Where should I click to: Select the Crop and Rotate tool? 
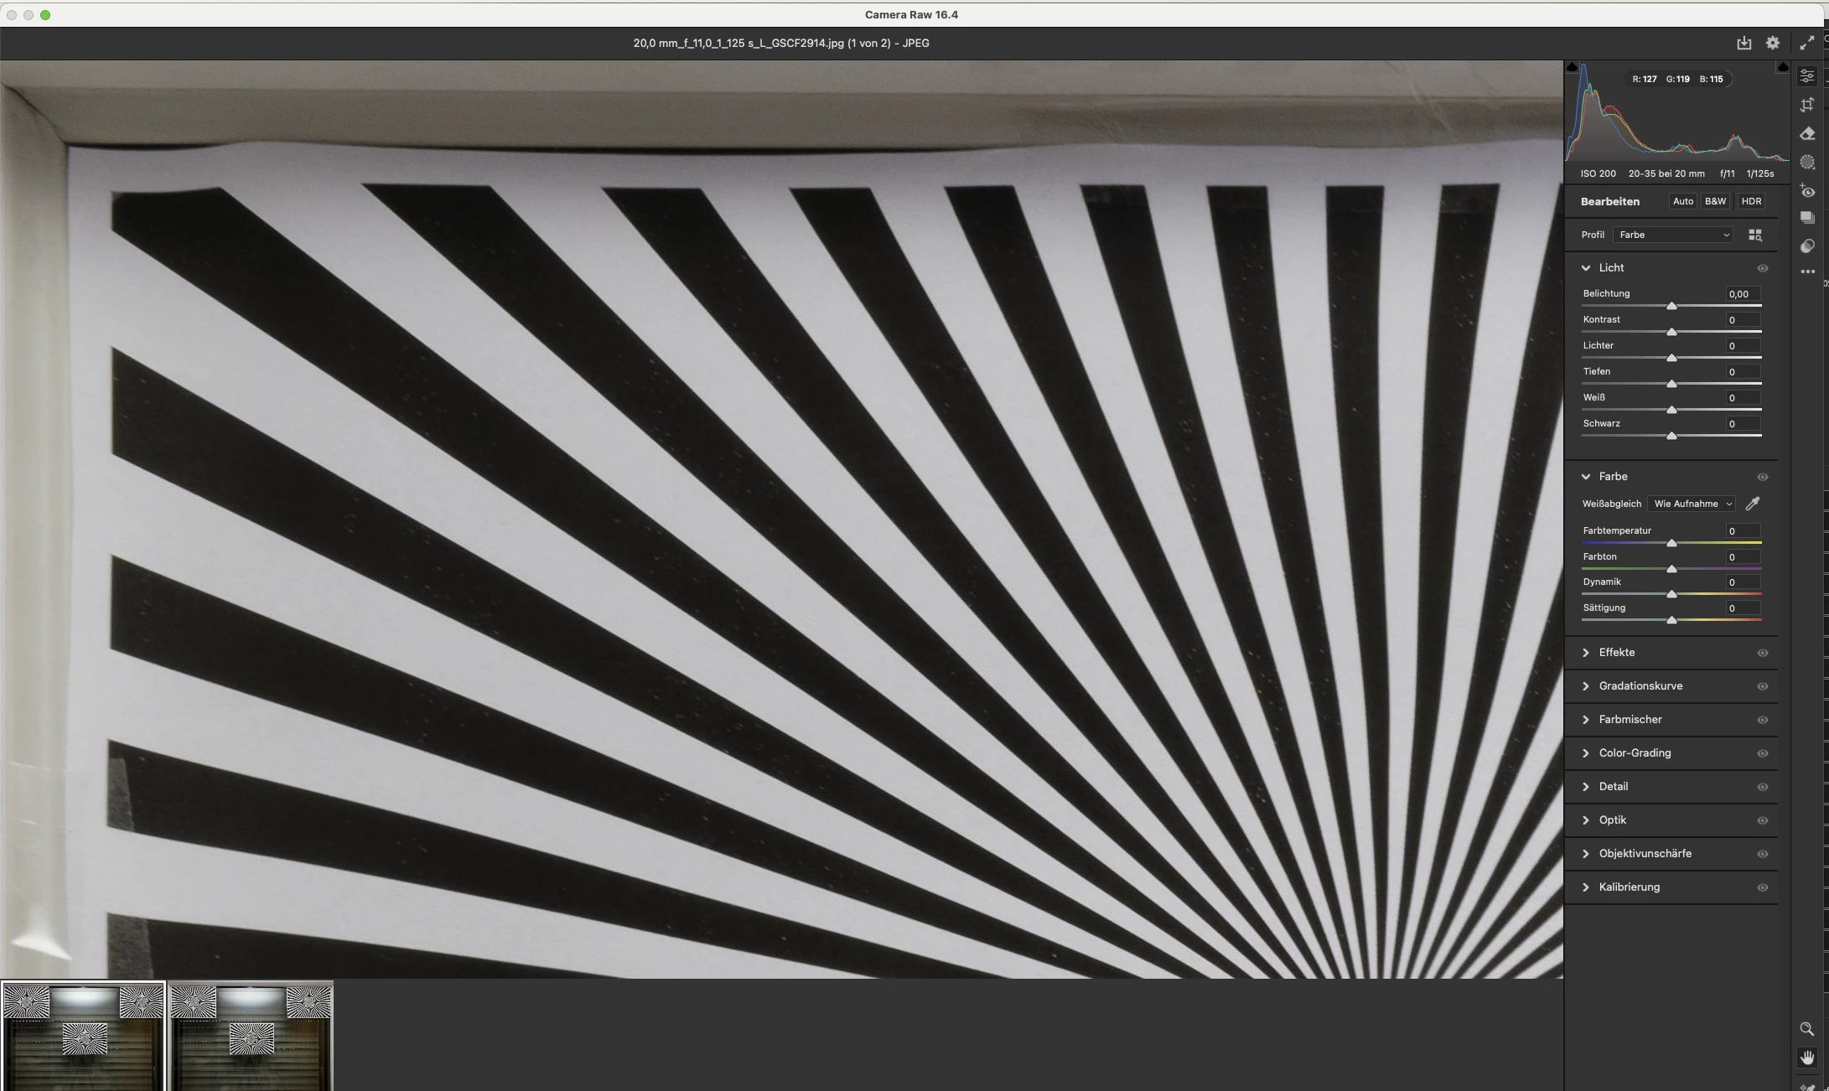click(x=1807, y=105)
